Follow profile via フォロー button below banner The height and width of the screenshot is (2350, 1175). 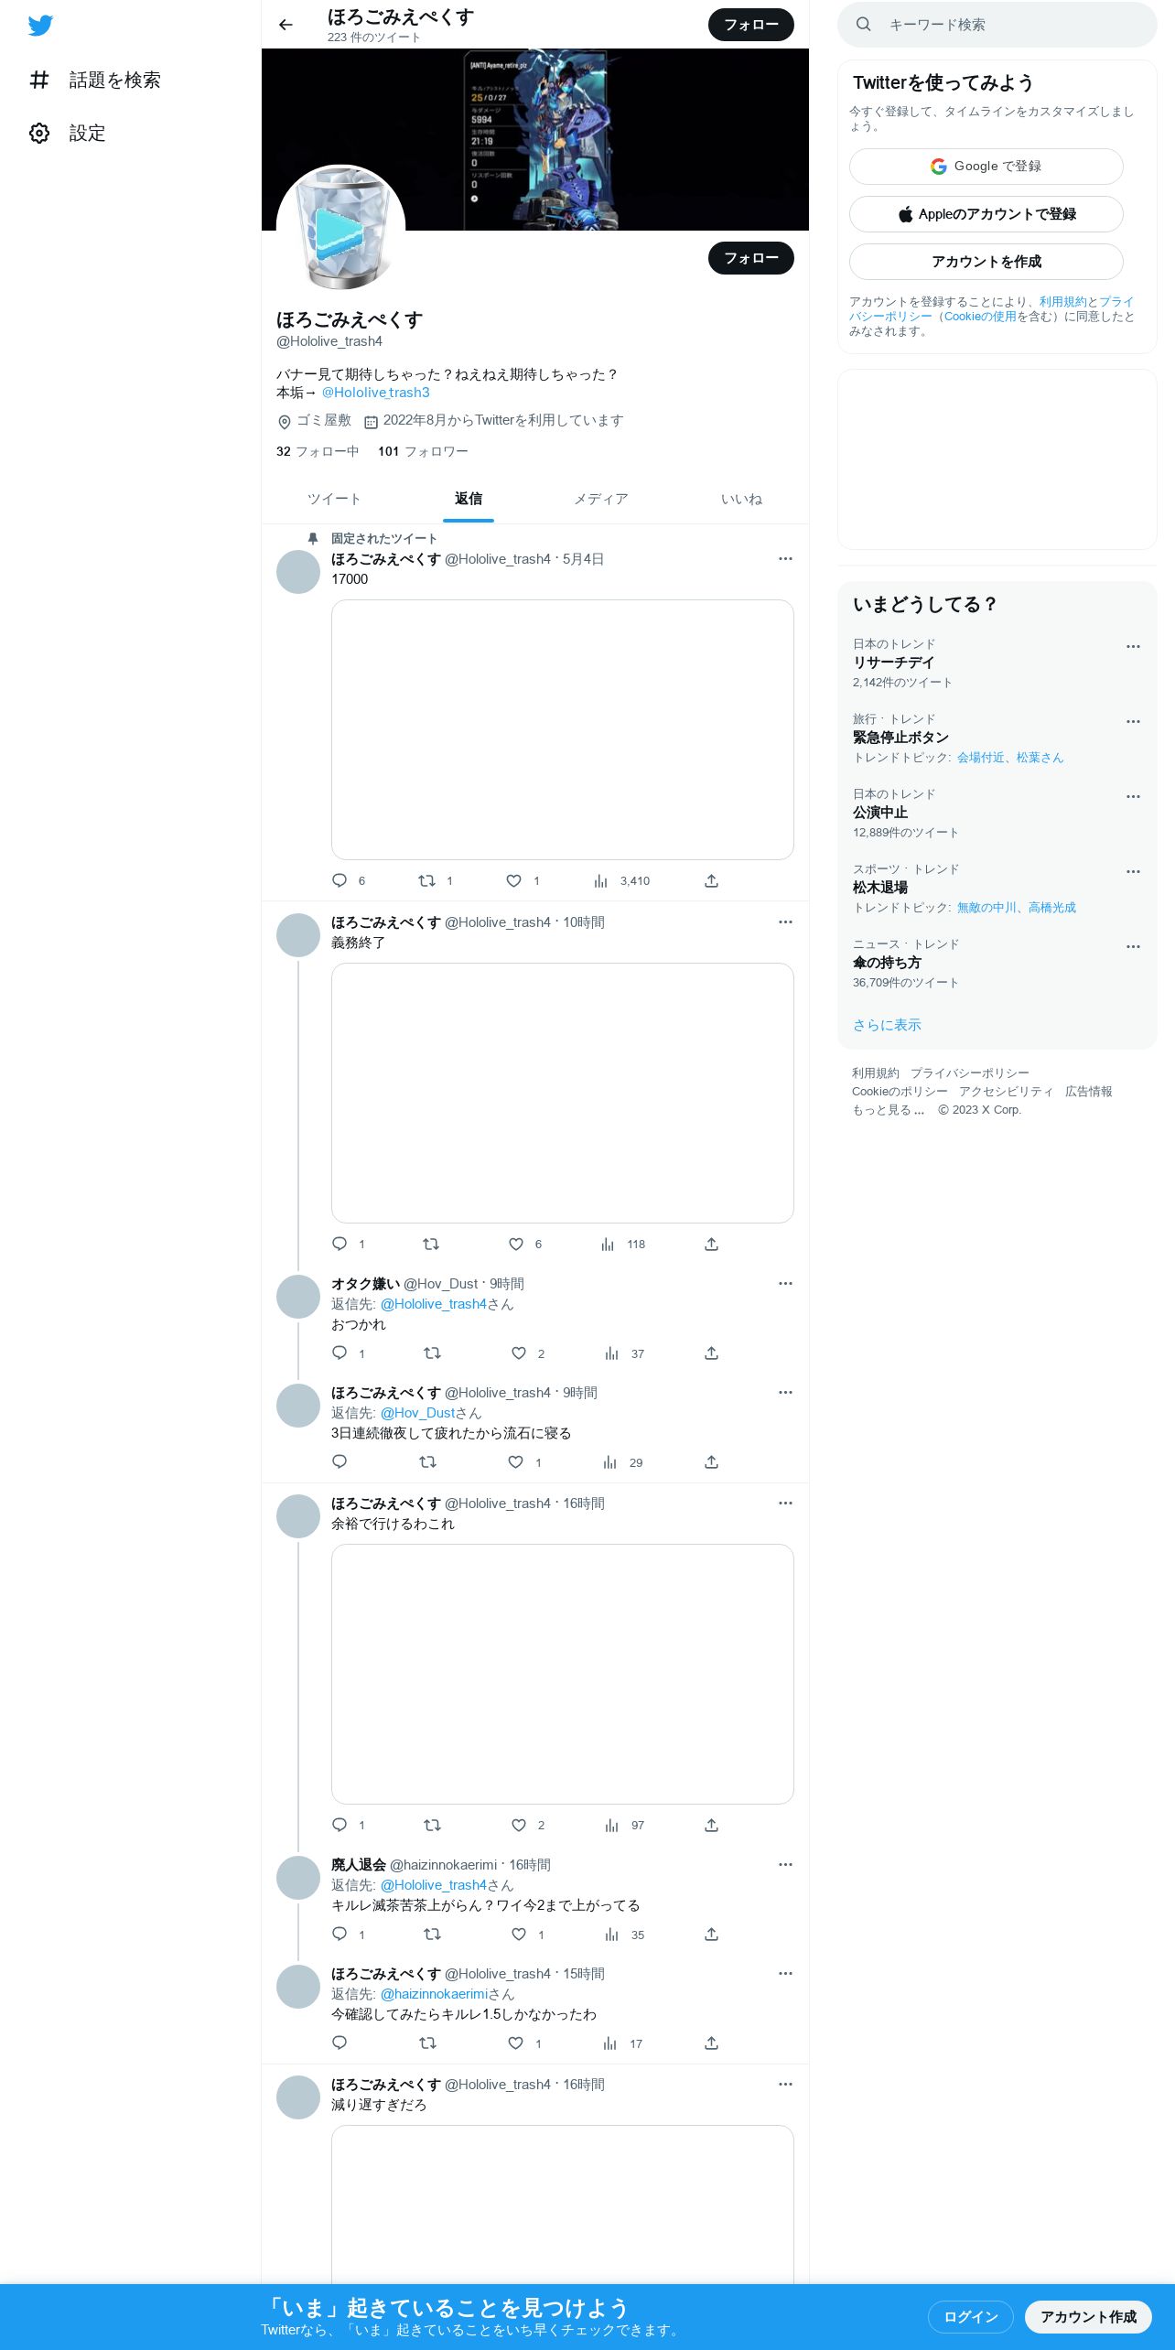tap(751, 258)
